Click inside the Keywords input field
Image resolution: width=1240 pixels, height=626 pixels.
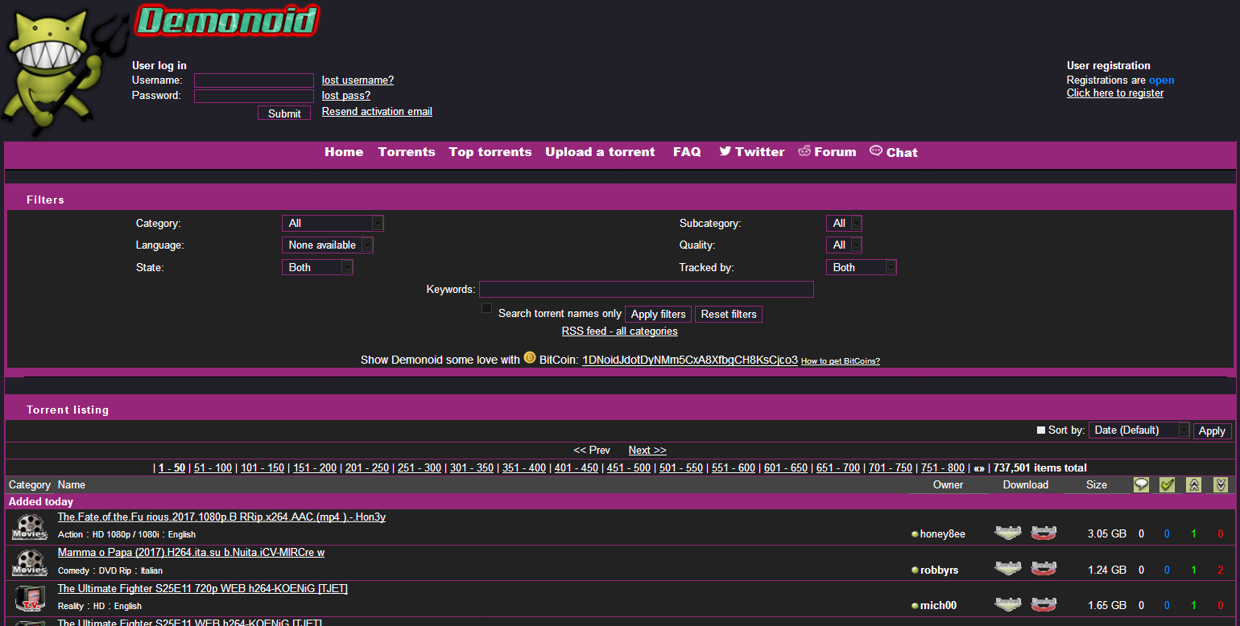click(x=646, y=289)
